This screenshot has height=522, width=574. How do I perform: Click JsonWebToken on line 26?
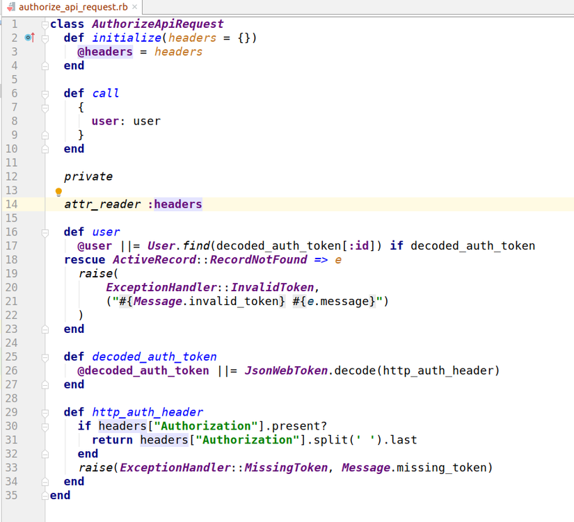pos(286,370)
